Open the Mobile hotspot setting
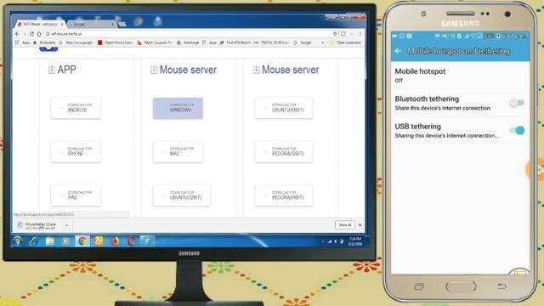This screenshot has height=306, width=544. click(460, 76)
